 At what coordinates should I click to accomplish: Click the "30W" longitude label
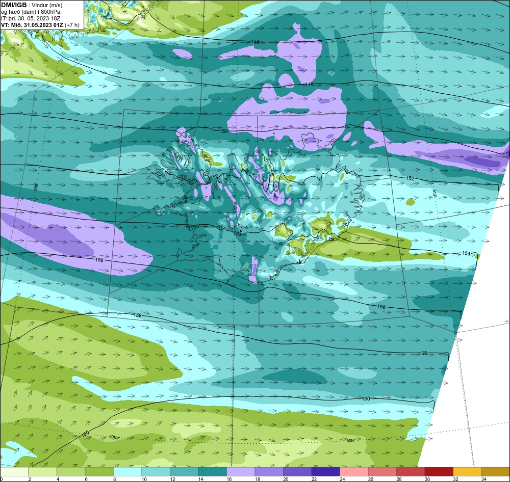(36, 187)
